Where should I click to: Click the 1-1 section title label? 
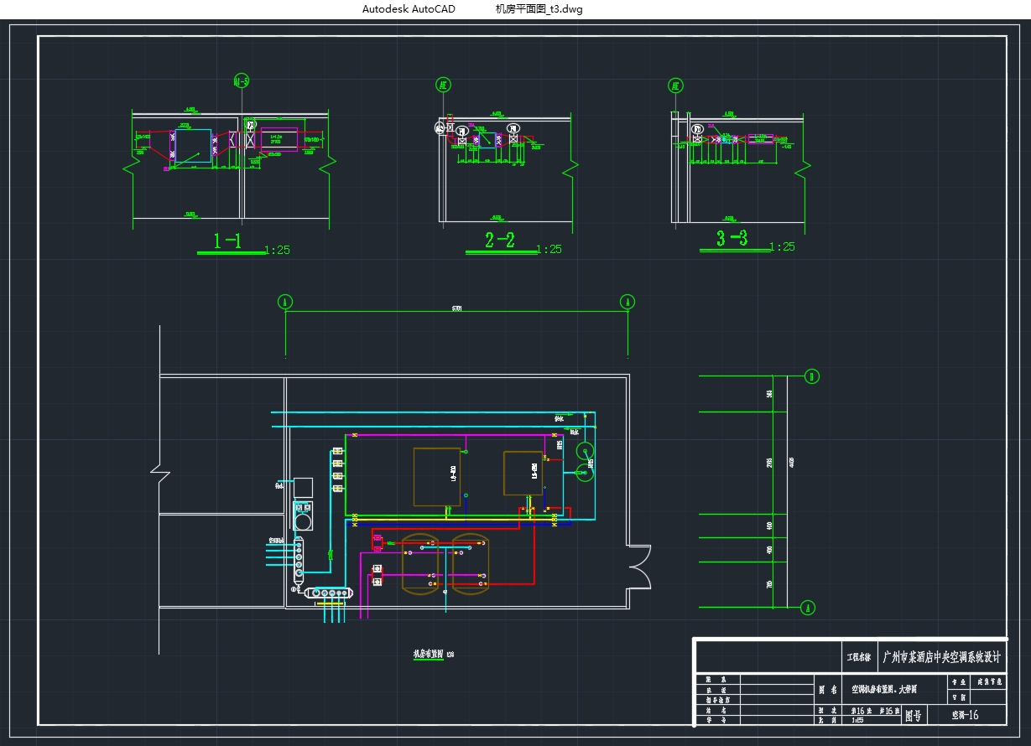(x=227, y=242)
